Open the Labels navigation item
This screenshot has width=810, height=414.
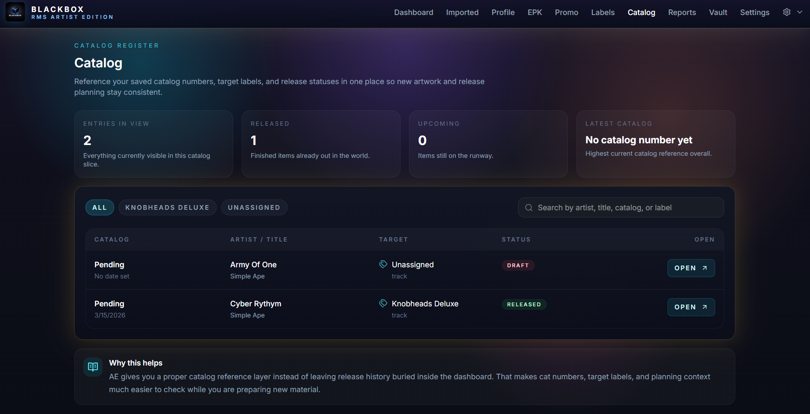point(603,12)
